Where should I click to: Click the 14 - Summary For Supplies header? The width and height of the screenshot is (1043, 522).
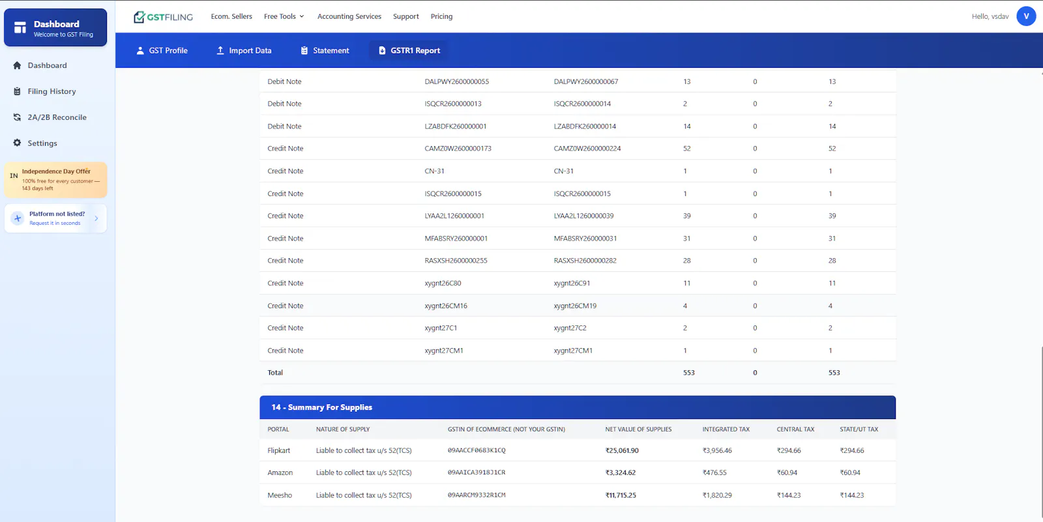click(578, 407)
